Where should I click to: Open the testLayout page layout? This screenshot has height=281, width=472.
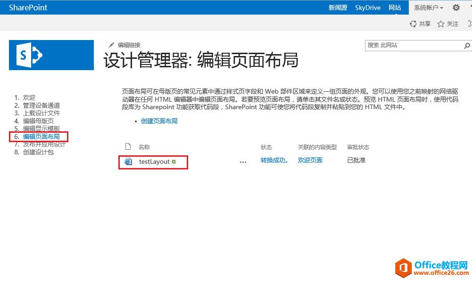coord(154,162)
